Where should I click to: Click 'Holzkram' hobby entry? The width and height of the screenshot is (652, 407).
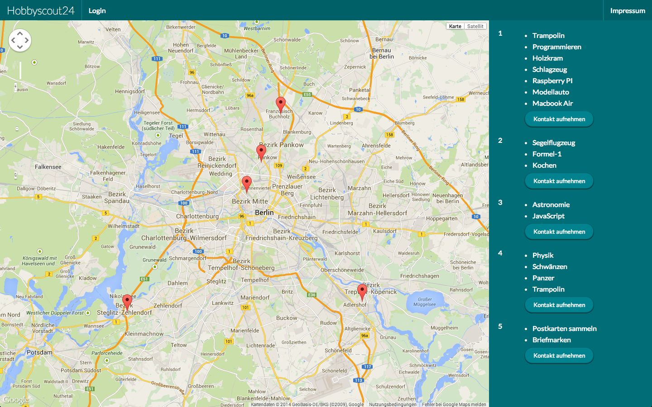coord(548,58)
